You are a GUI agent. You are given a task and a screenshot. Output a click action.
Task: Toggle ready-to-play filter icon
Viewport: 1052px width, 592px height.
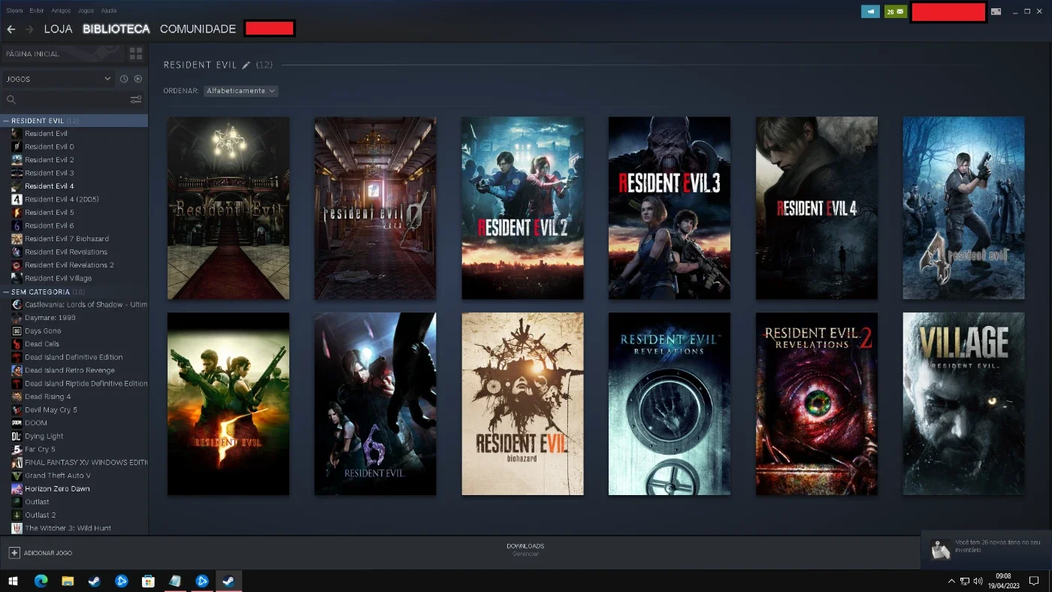tap(138, 79)
